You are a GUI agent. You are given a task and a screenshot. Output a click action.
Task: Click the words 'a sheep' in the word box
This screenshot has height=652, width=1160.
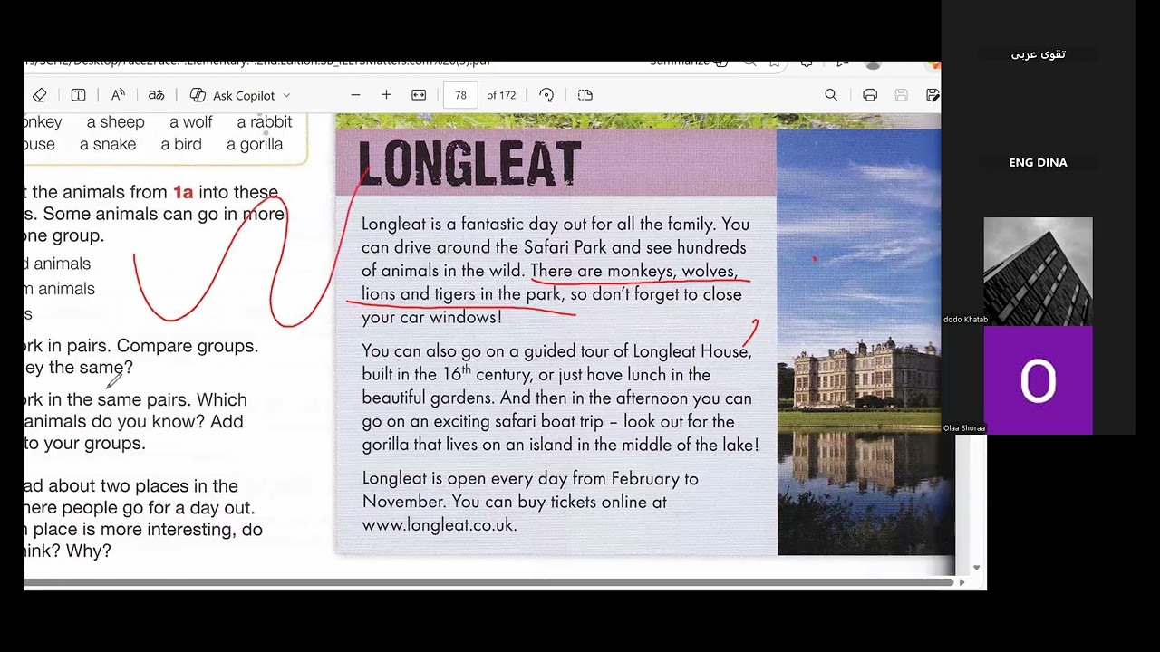click(115, 121)
